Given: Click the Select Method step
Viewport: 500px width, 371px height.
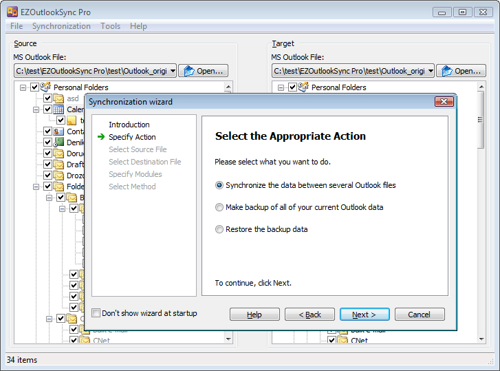Looking at the screenshot, I should point(132,187).
